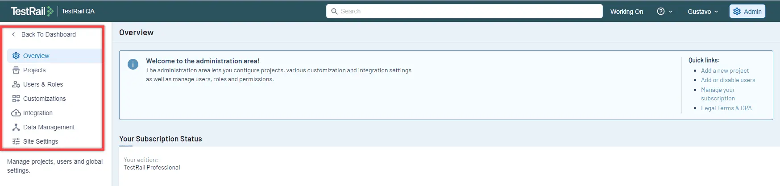780x186 pixels.
Task: Open the Working On link
Action: point(626,12)
